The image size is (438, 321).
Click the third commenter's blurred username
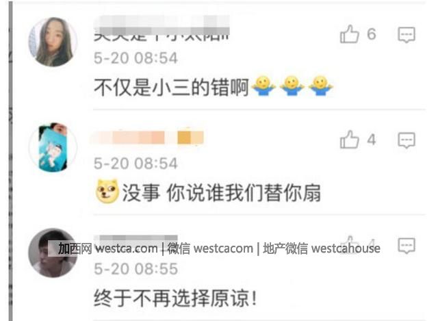pyautogui.click(x=136, y=240)
